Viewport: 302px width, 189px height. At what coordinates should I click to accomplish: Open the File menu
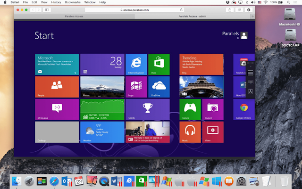pos(25,2)
